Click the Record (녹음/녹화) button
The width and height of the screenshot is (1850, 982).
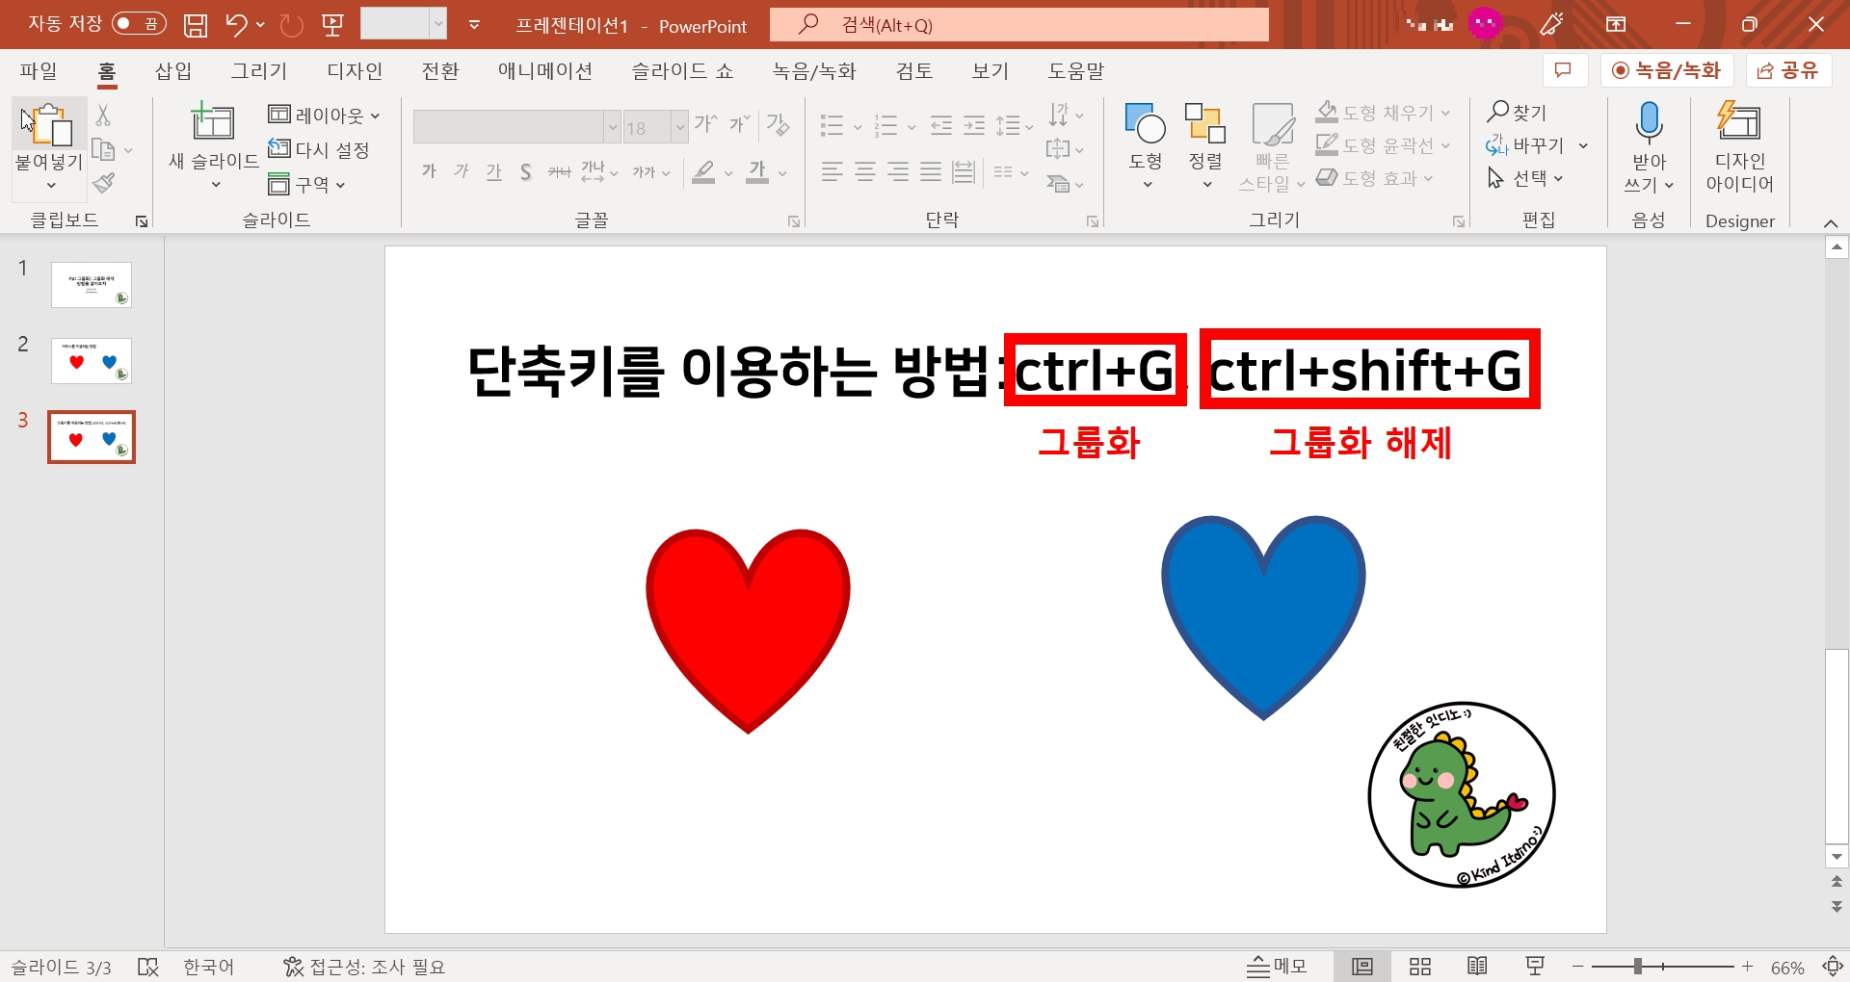coord(1666,70)
